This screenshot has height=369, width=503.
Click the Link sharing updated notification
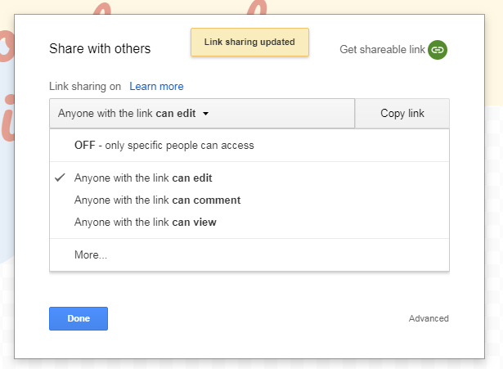click(x=249, y=42)
